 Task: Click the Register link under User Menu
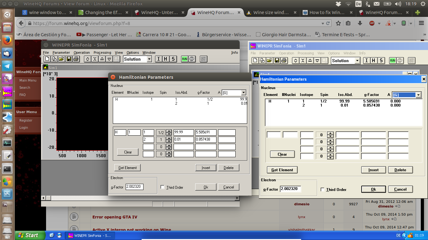point(26,120)
